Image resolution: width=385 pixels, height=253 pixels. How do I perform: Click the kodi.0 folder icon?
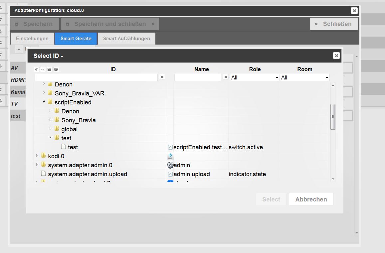coord(44,156)
